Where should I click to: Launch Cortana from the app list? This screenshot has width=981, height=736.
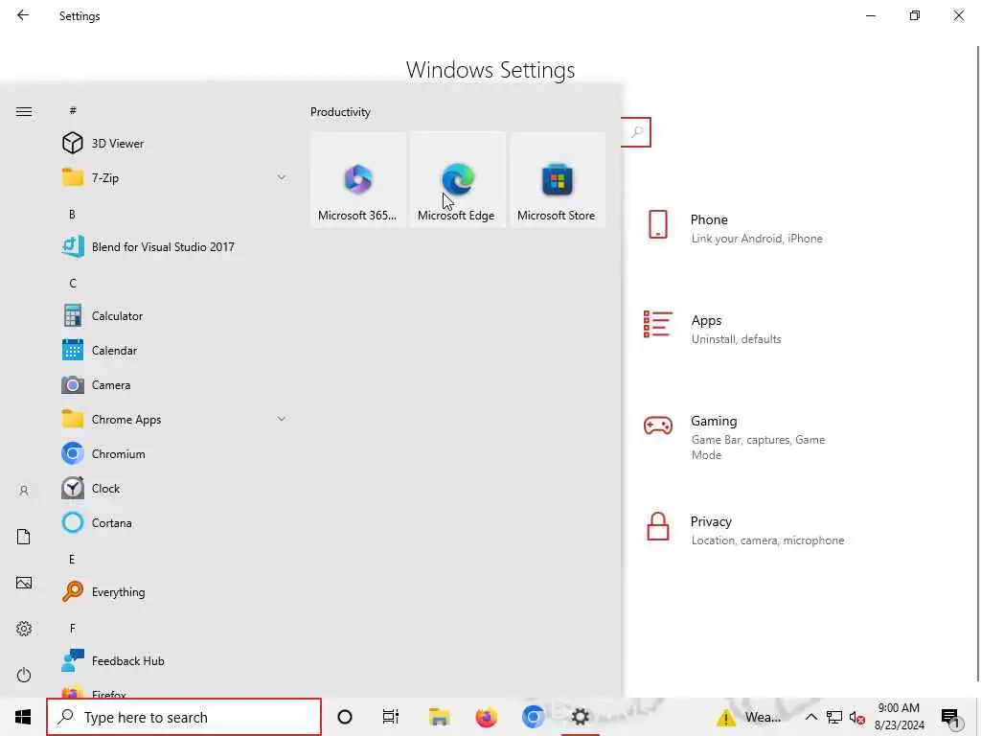[x=173, y=522]
